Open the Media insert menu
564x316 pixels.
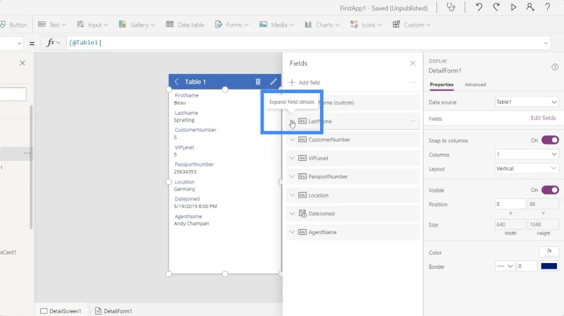(x=276, y=25)
